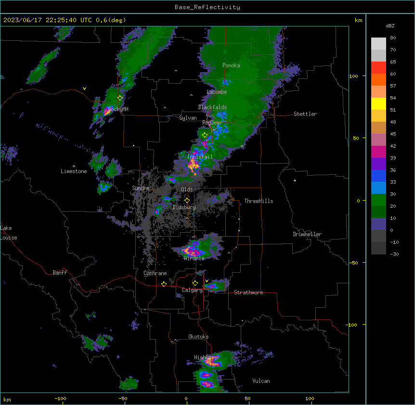Select the orange 57 dBZ legend color
Image resolution: width=415 pixels, height=405 pixels.
378,79
